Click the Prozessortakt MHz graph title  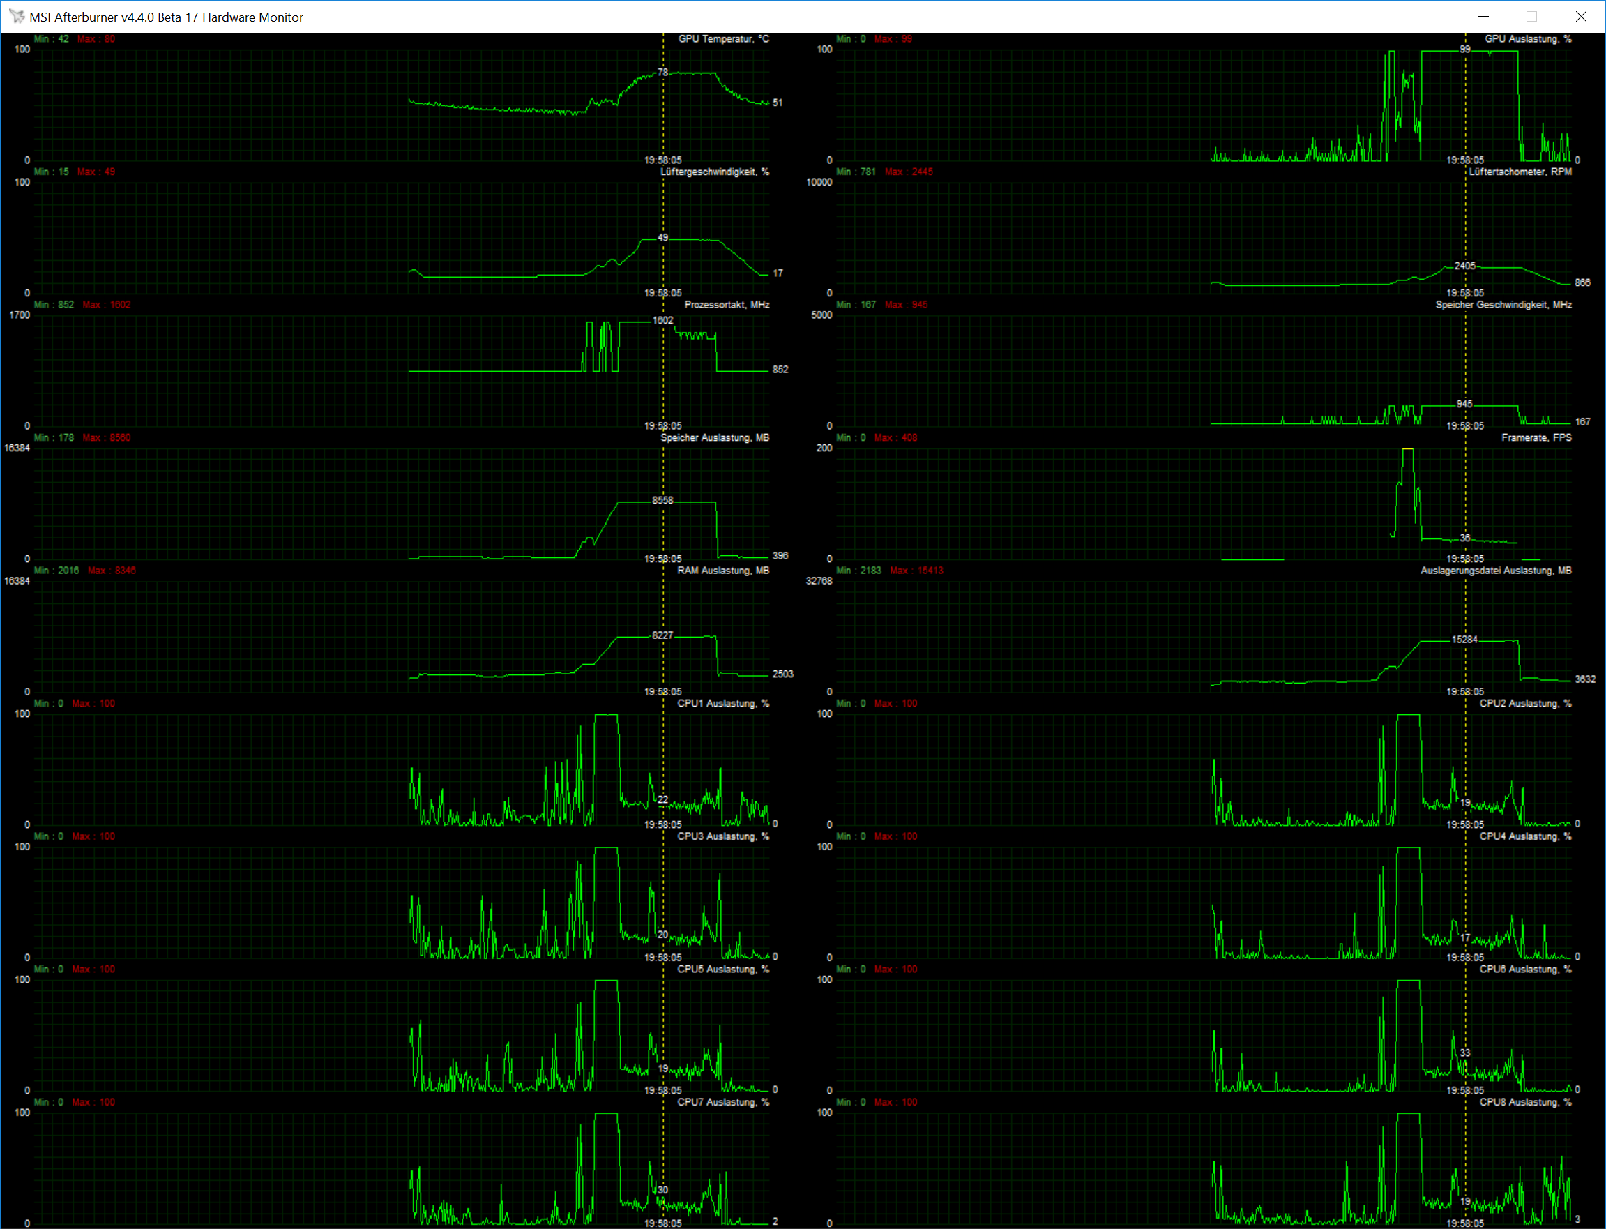[x=726, y=305]
